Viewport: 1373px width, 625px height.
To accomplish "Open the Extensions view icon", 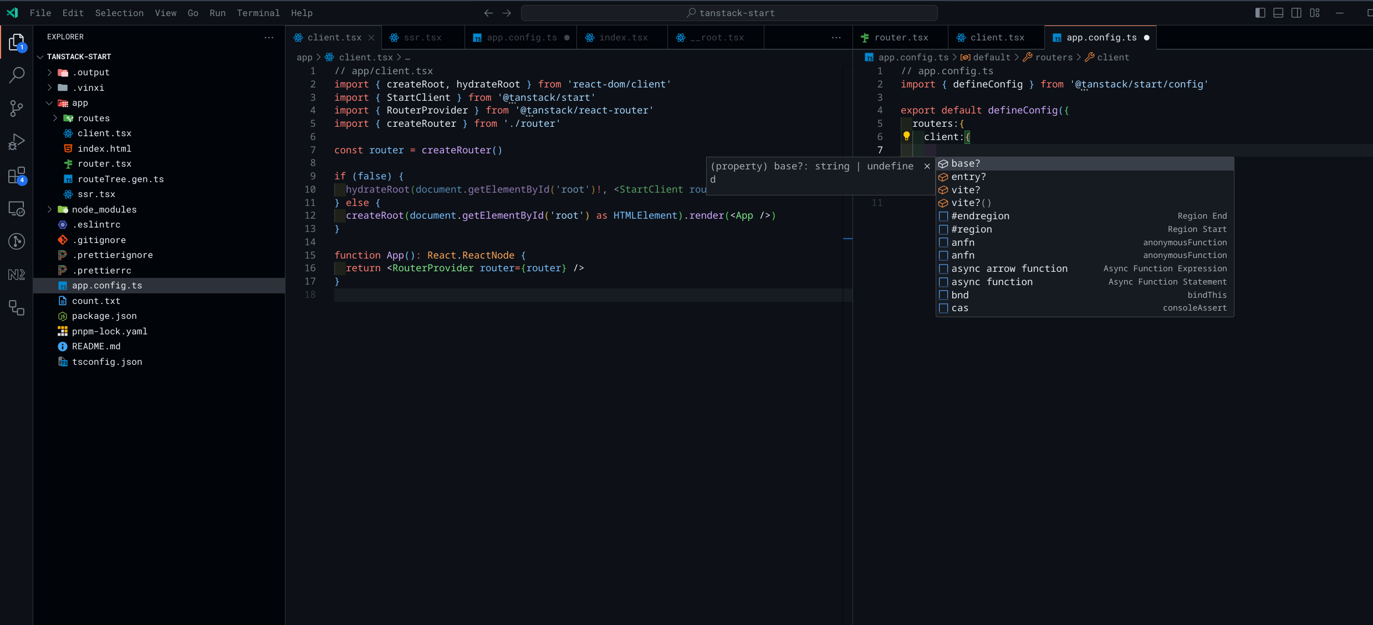I will [x=17, y=175].
